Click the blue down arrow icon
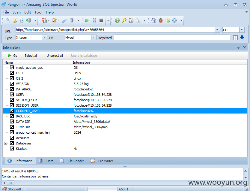 pyautogui.click(x=242, y=38)
